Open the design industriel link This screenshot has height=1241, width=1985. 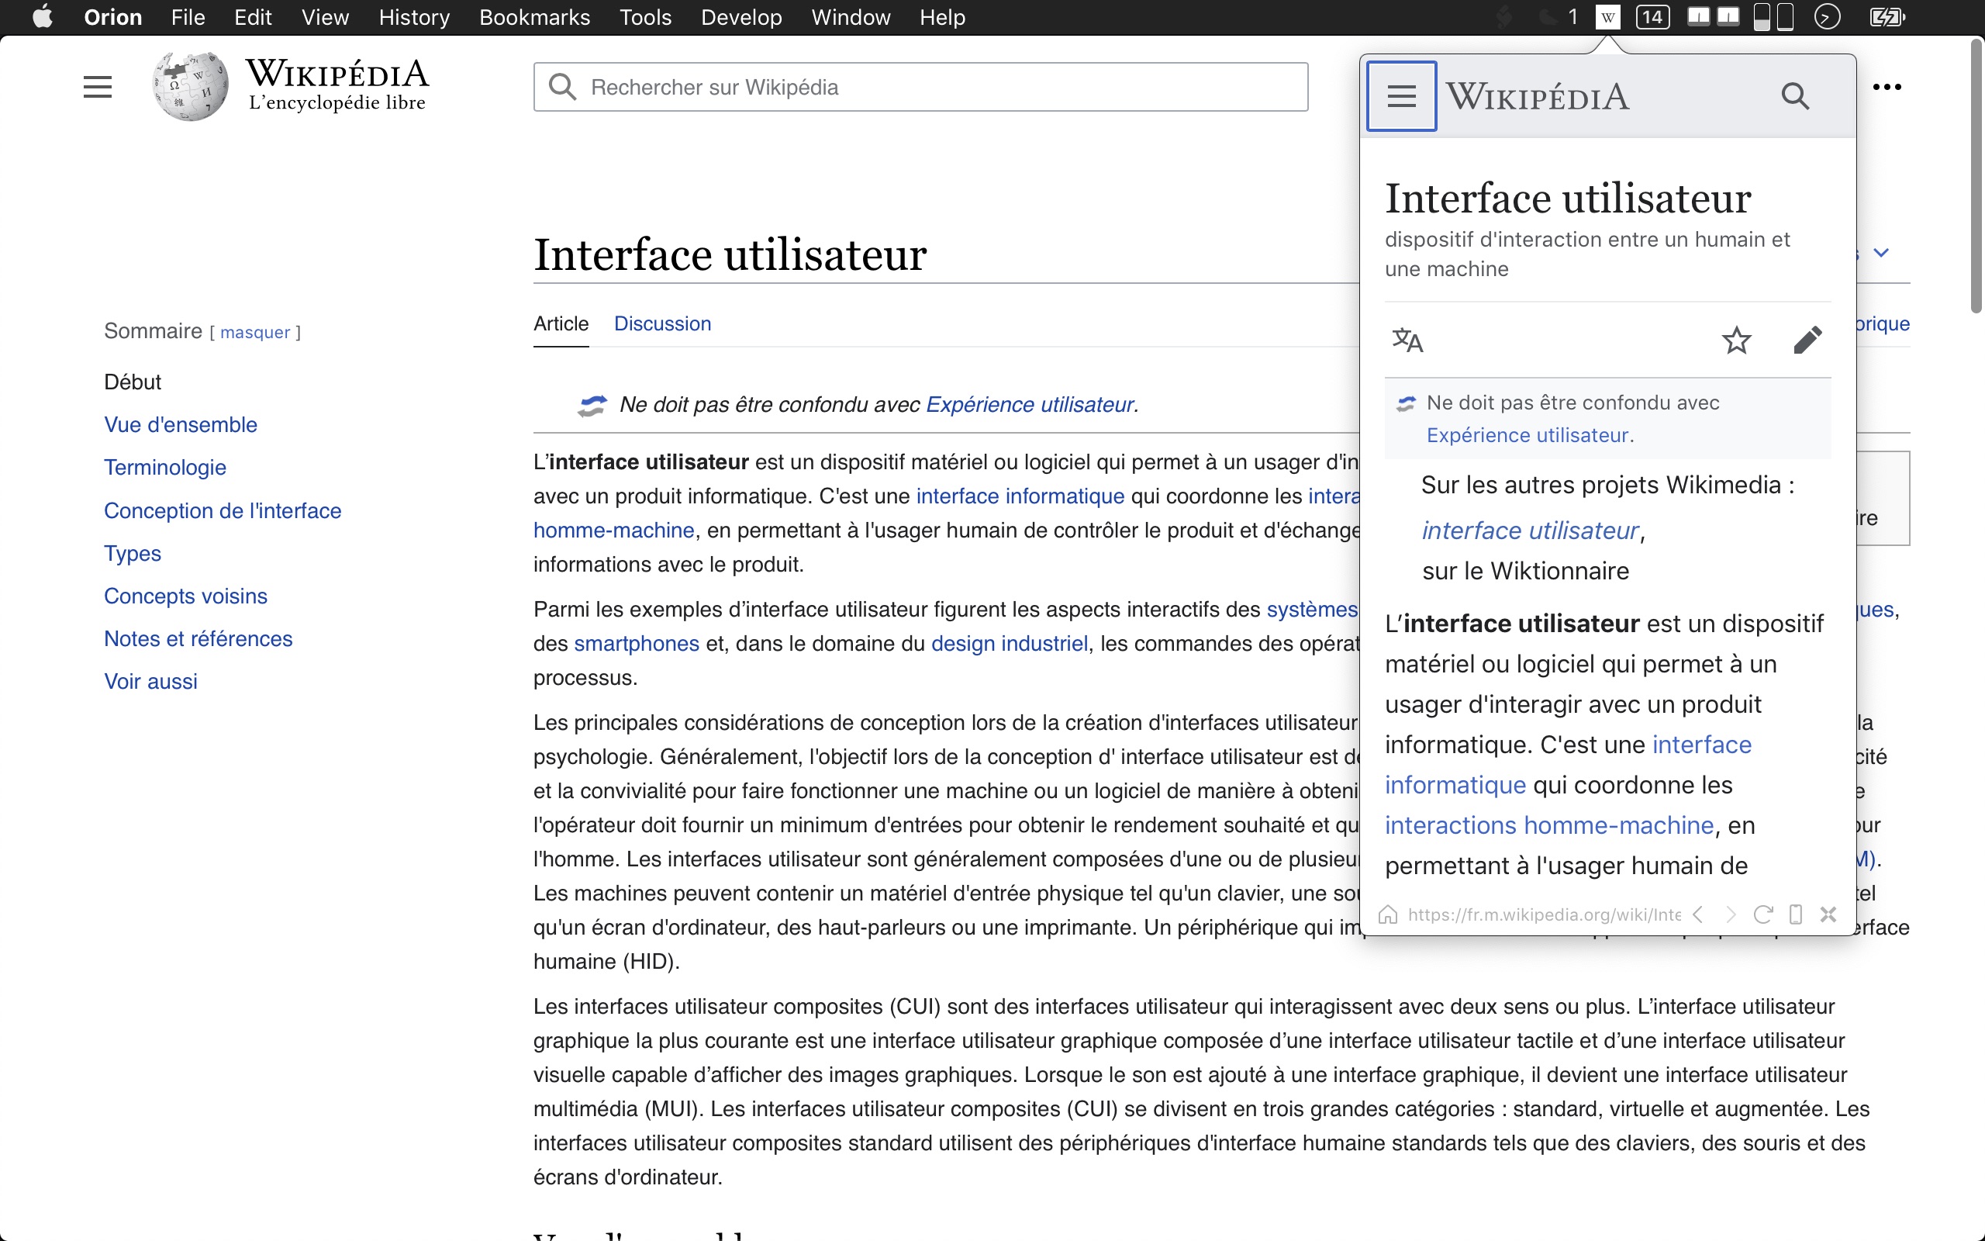(x=1010, y=644)
